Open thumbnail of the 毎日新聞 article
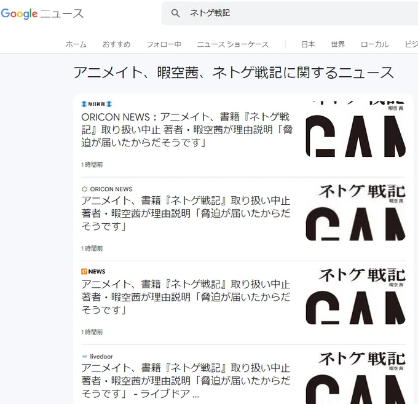 (x=356, y=129)
